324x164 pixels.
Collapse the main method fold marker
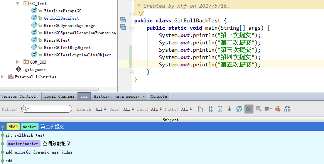pos(132,28)
